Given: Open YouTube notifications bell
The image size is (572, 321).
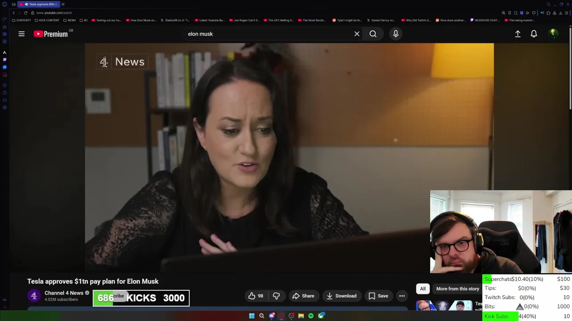Looking at the screenshot, I should 534,34.
